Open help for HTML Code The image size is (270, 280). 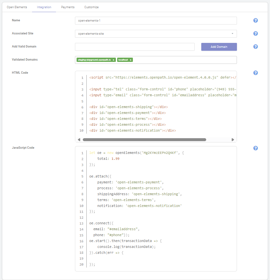[x=255, y=73]
